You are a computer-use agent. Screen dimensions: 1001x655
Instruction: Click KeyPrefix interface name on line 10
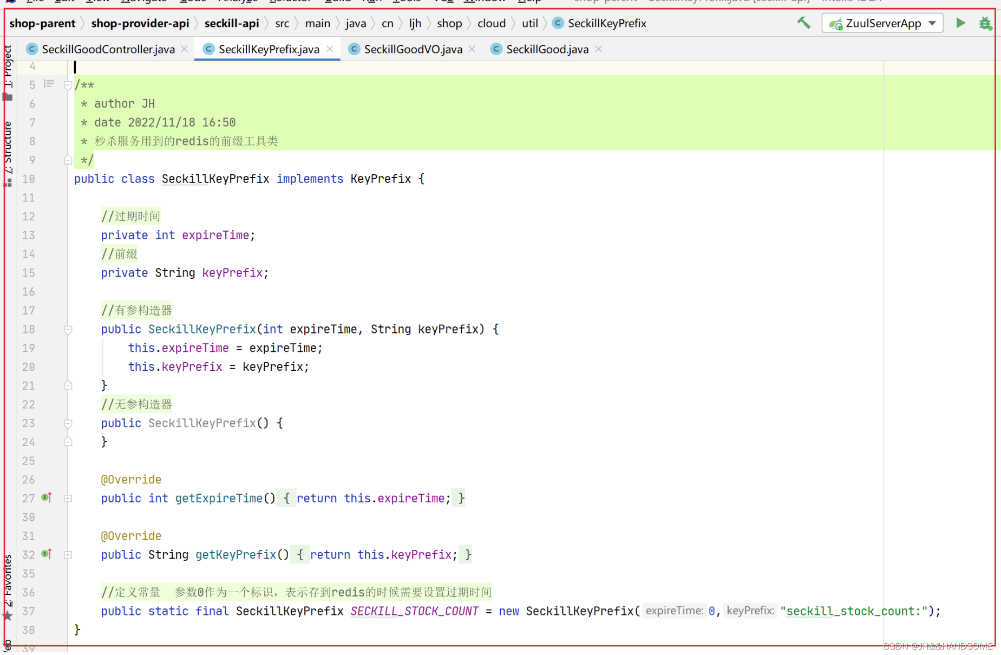click(x=381, y=179)
